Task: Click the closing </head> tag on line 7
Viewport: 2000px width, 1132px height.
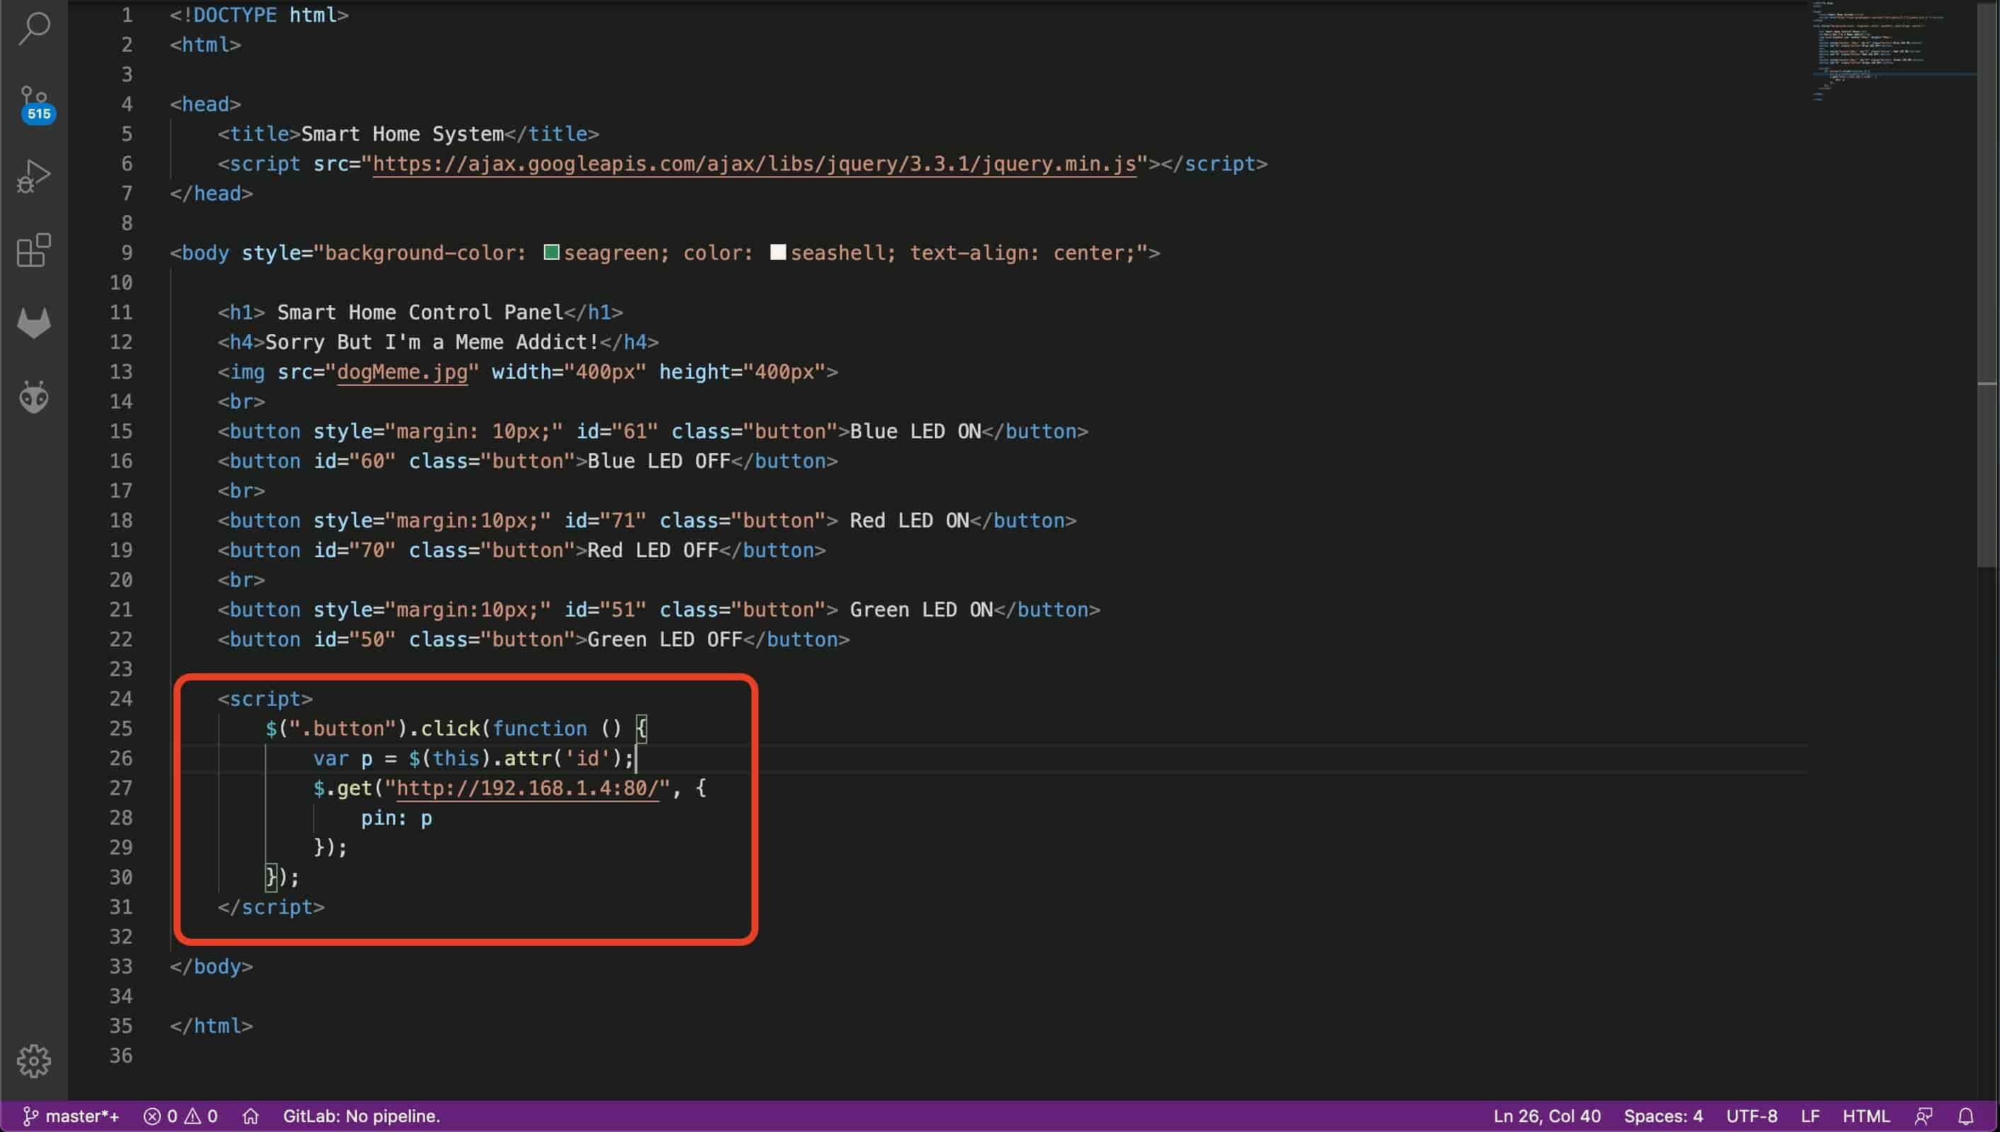Action: click(212, 193)
